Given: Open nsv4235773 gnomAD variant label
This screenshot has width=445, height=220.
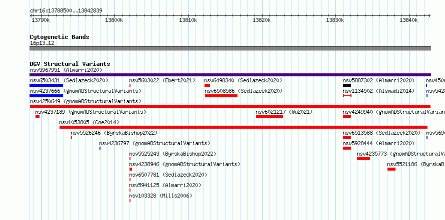Looking at the screenshot, I should 400,154.
